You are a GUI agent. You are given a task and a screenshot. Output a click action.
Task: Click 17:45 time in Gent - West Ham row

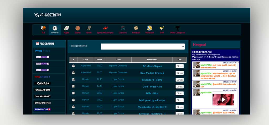(x=99, y=86)
